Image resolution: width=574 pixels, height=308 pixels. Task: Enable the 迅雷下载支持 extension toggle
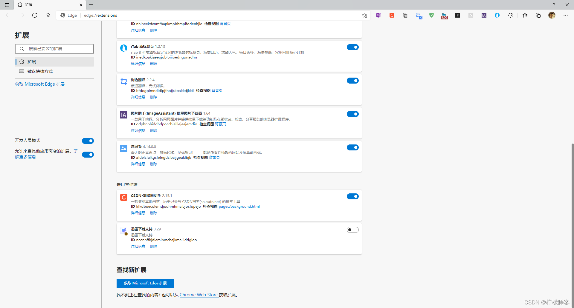tap(353, 230)
